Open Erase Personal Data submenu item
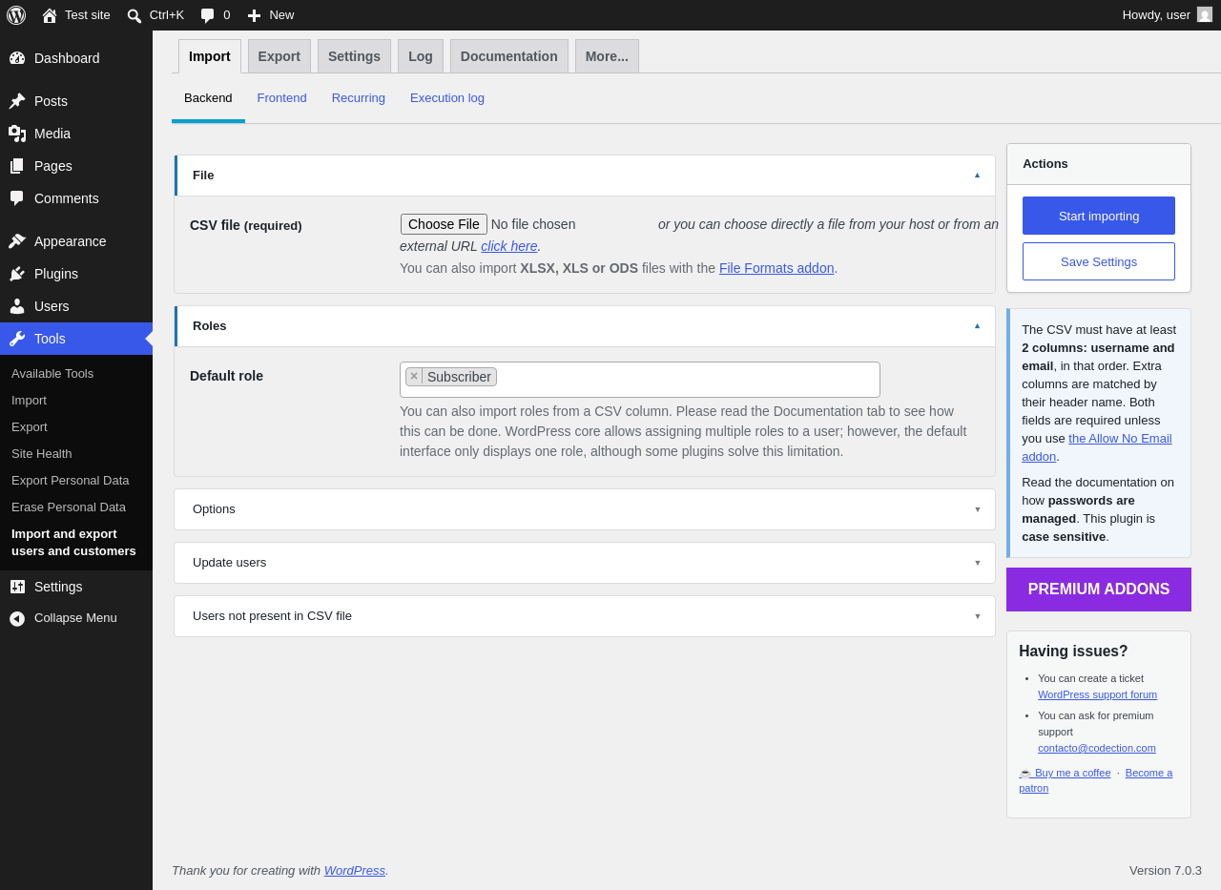Image resolution: width=1221 pixels, height=890 pixels. tap(69, 507)
